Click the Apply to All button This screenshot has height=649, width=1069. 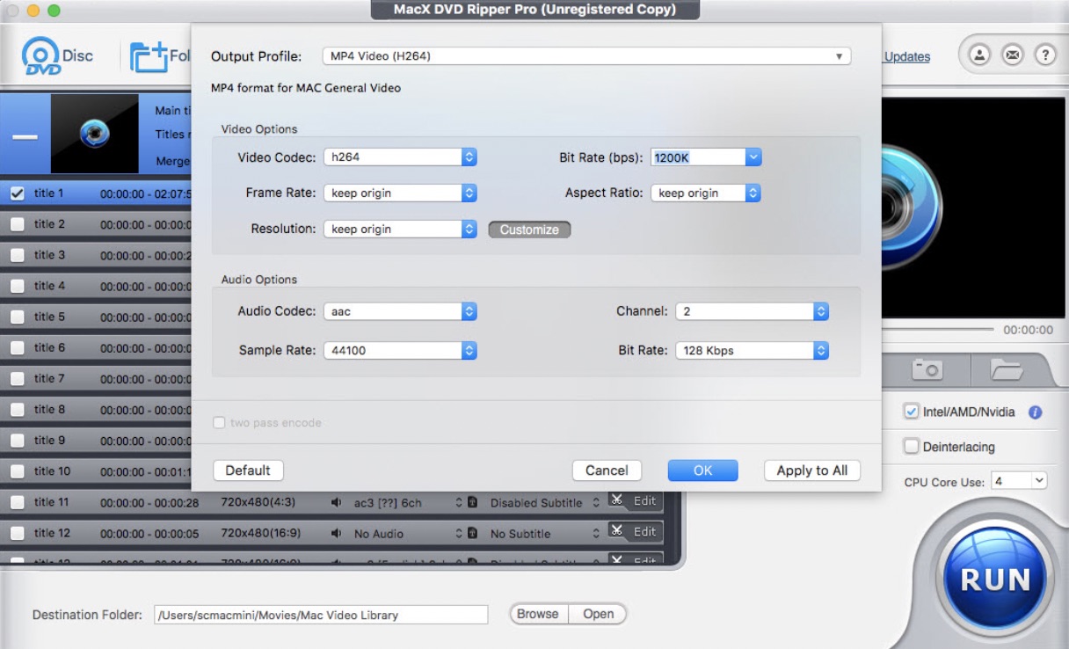pos(812,470)
